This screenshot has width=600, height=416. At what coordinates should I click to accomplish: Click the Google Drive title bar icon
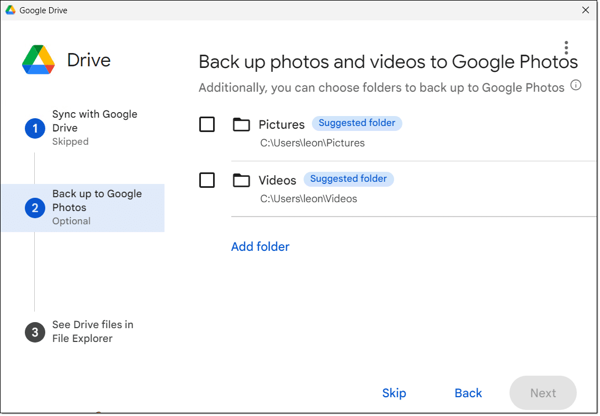(10, 10)
